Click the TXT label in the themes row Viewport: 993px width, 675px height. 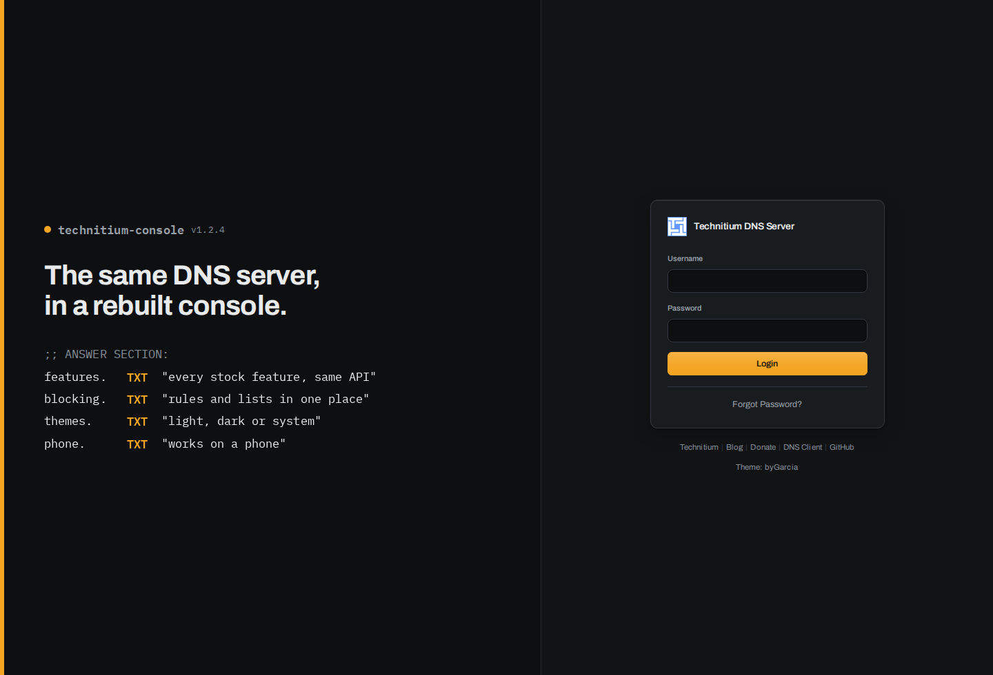(137, 422)
